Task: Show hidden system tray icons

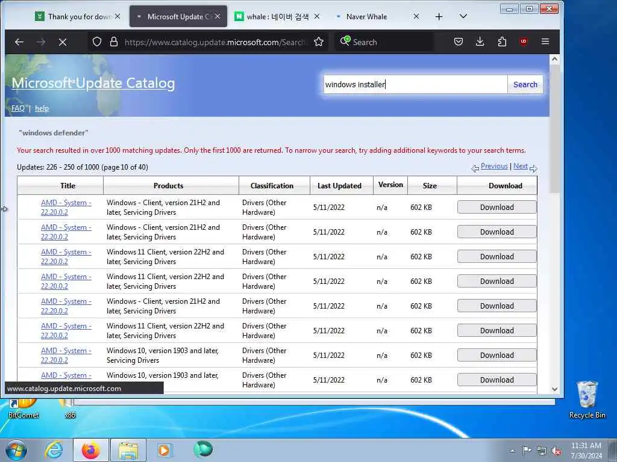Action: pyautogui.click(x=512, y=451)
